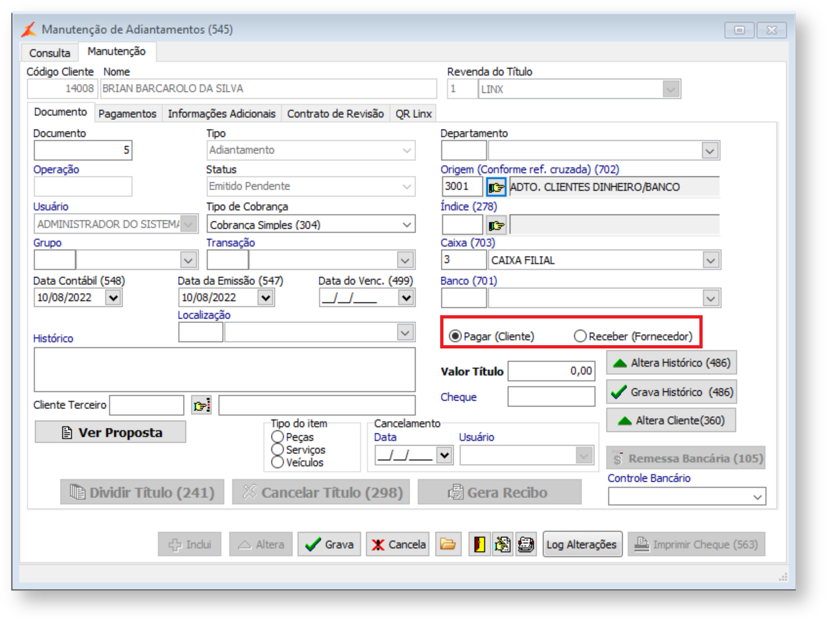The image size is (827, 622).
Task: Click into Cliente Terceiro code field
Action: (147, 405)
